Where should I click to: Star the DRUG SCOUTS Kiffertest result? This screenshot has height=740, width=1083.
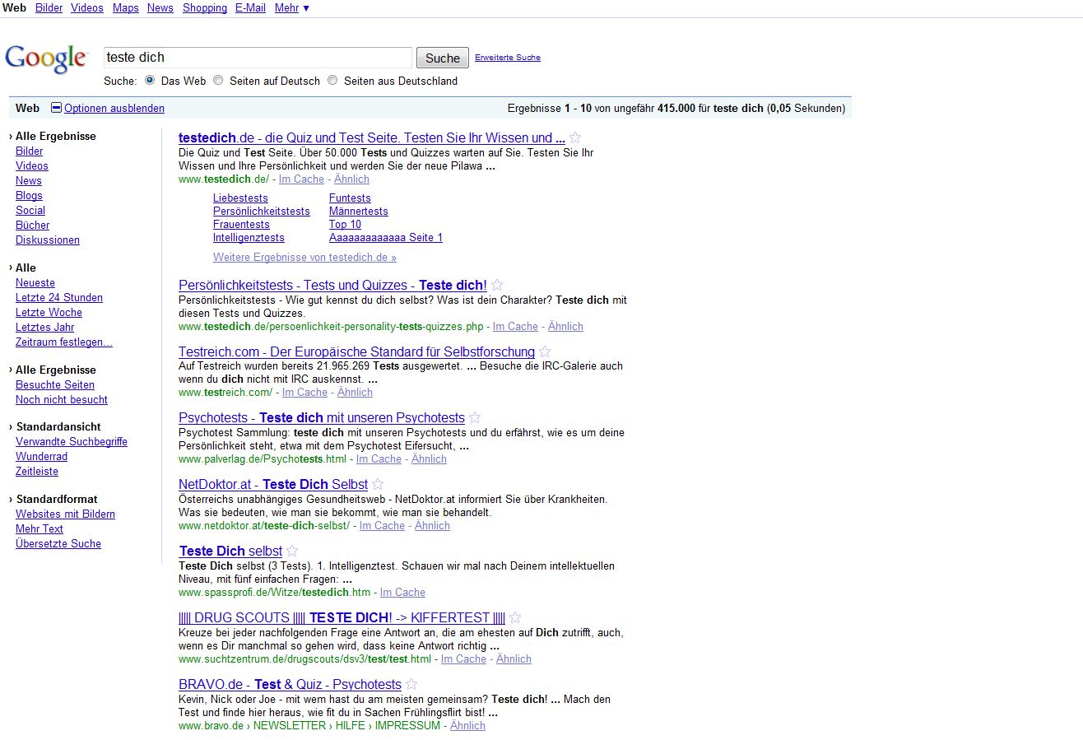(x=515, y=617)
